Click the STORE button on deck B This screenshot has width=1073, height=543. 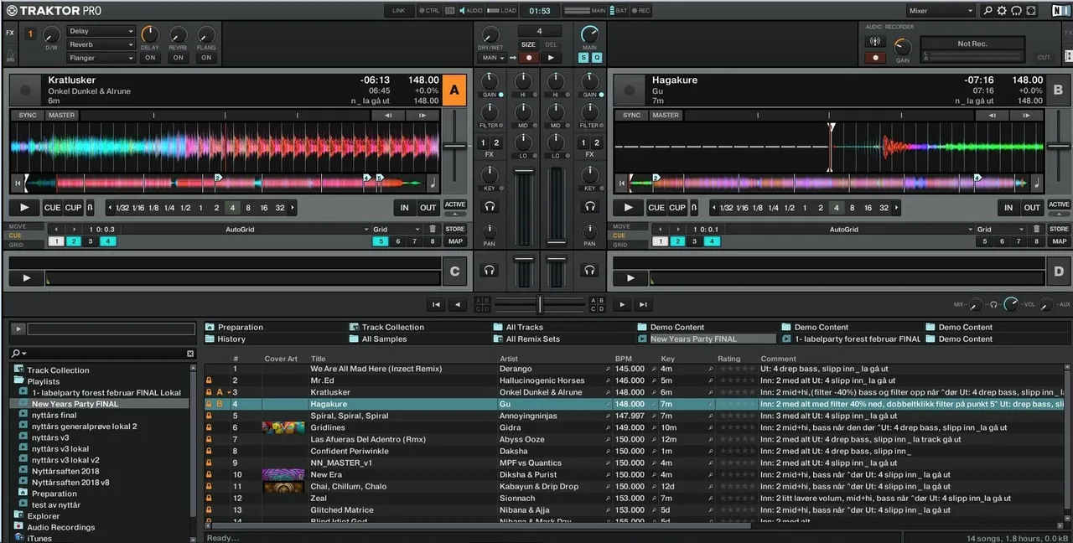coord(1059,229)
